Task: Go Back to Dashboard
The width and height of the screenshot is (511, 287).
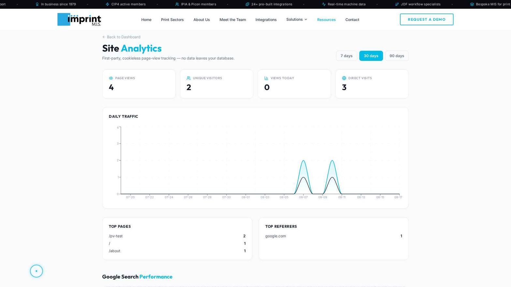Action: 121,37
